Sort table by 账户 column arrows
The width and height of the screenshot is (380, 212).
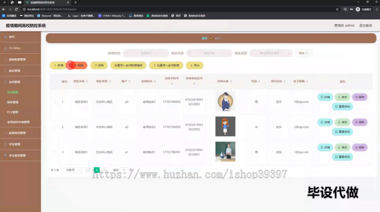click(x=130, y=81)
